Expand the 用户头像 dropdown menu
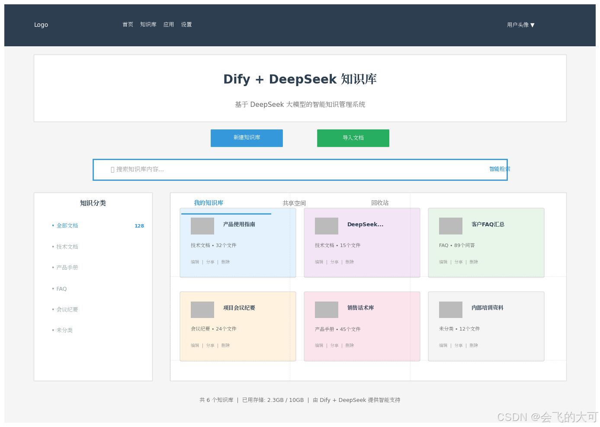This screenshot has height=427, width=600. 521,25
